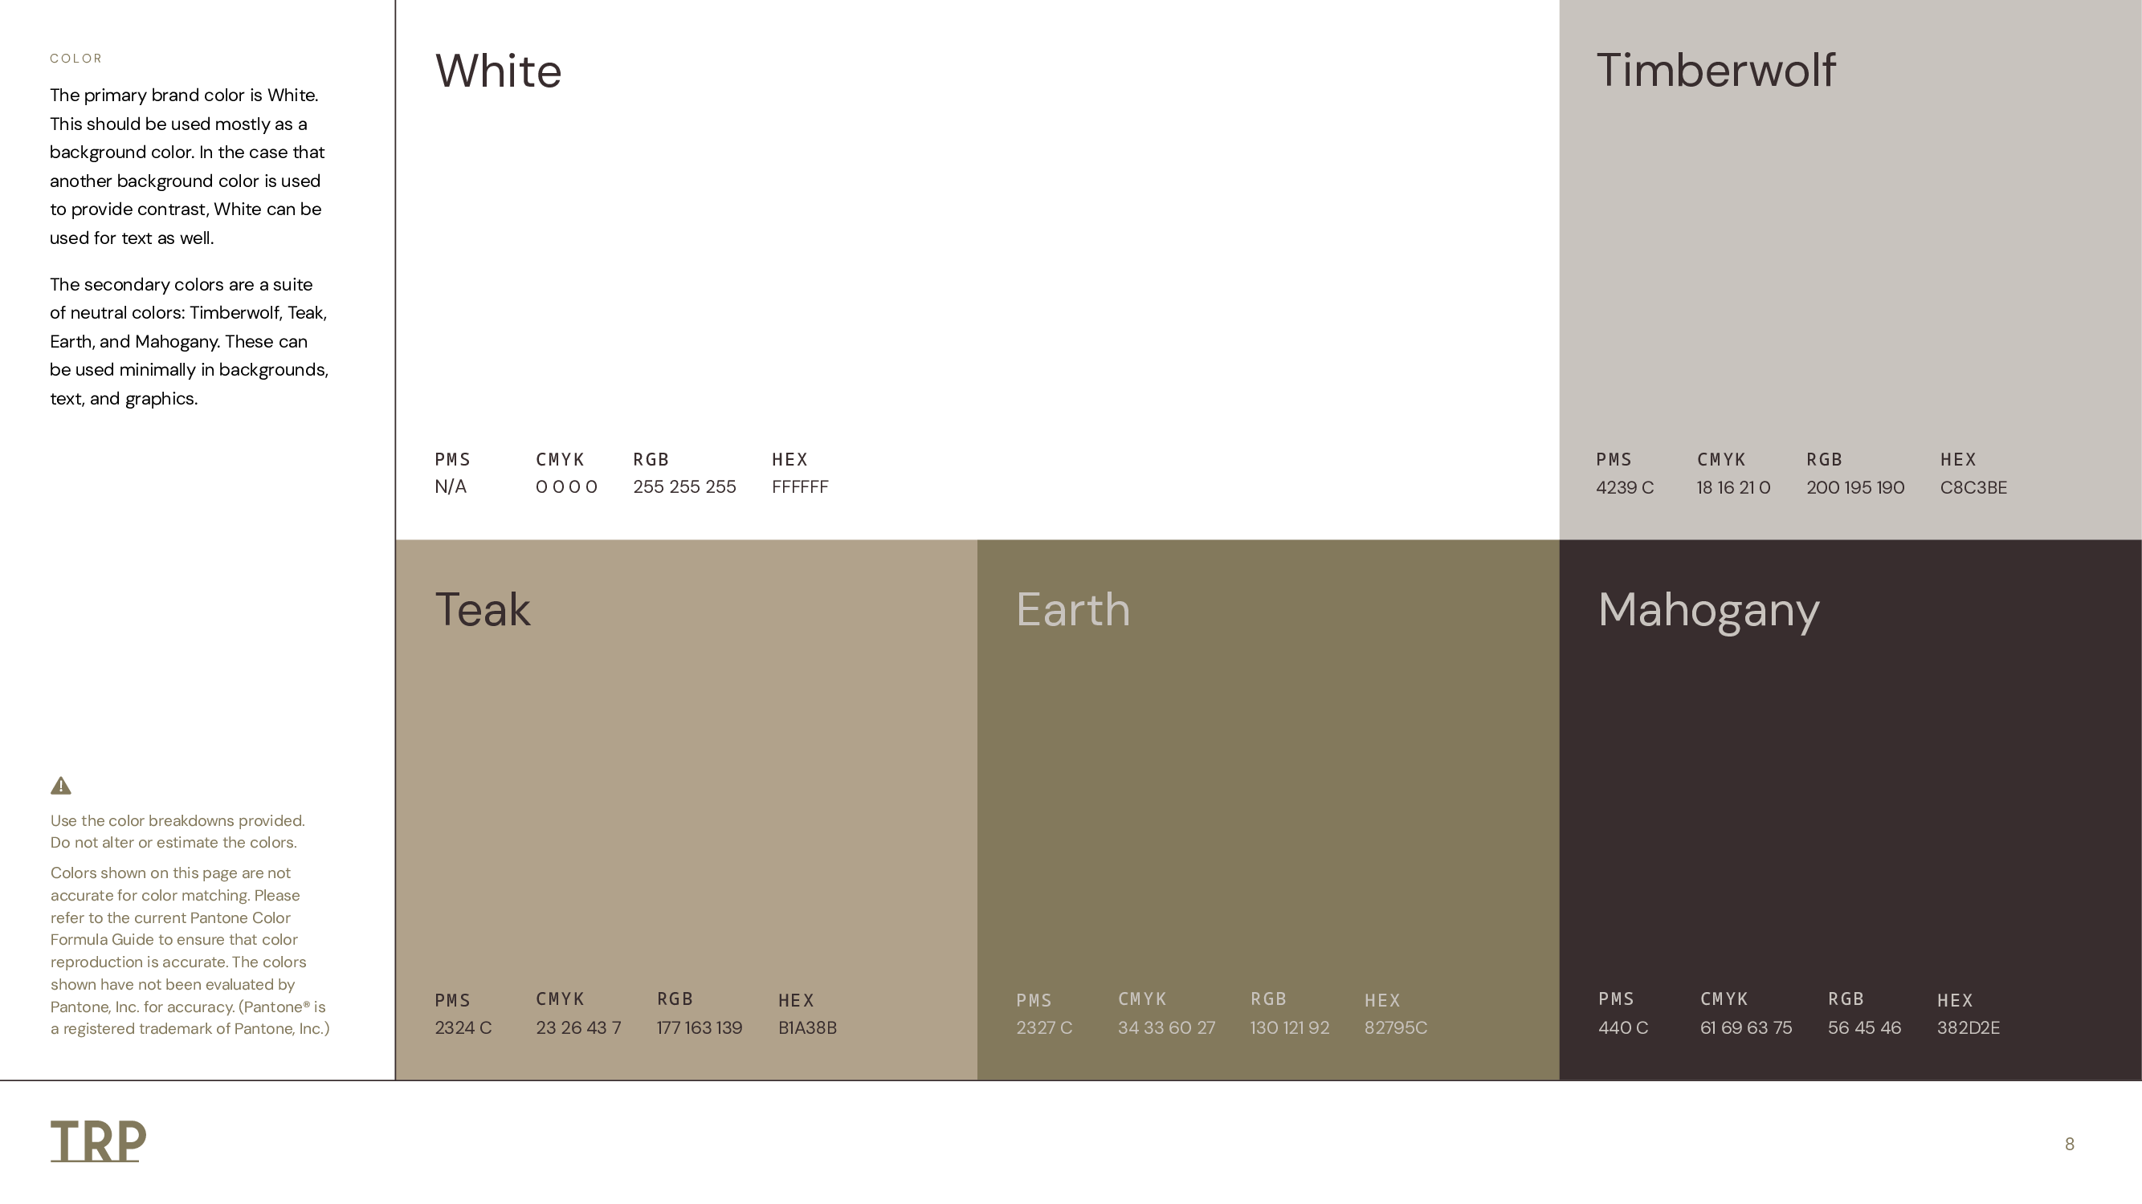The height and width of the screenshot is (1204, 2142).
Task: Click Timberwolf CMYK value 18 16 21 0
Action: [x=1733, y=488]
